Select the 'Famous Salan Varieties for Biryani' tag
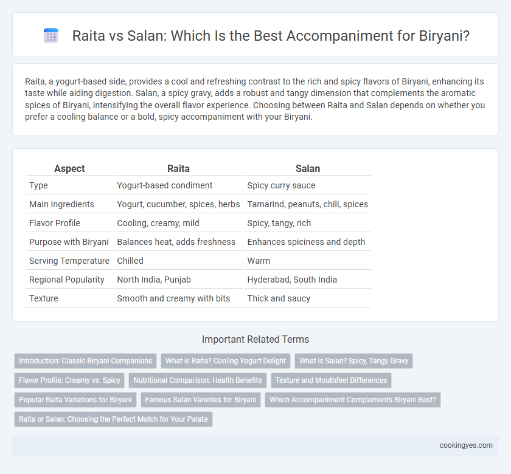 point(201,399)
